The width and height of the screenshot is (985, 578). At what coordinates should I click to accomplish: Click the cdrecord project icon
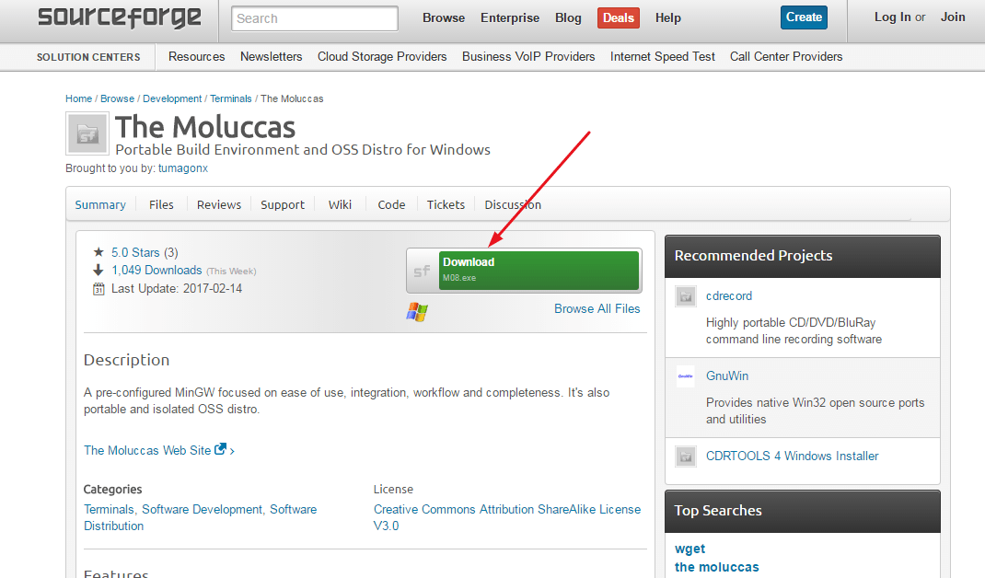(x=686, y=296)
